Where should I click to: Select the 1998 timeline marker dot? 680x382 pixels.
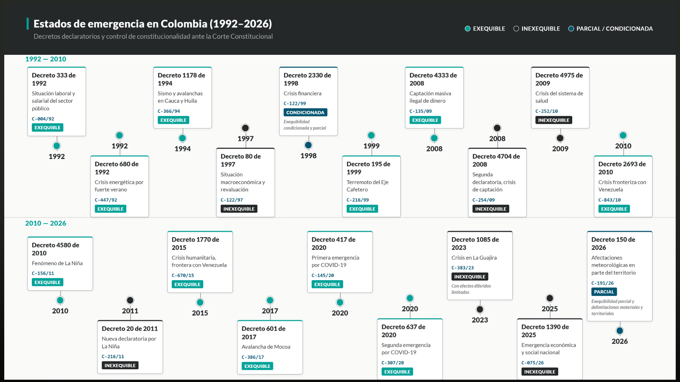pyautogui.click(x=308, y=145)
